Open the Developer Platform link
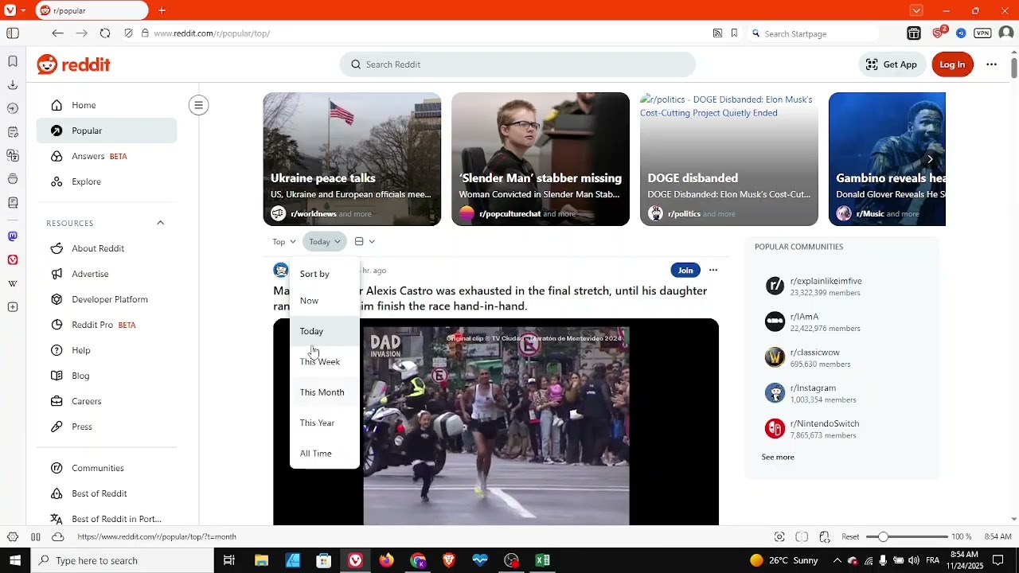This screenshot has width=1019, height=573. (107, 299)
